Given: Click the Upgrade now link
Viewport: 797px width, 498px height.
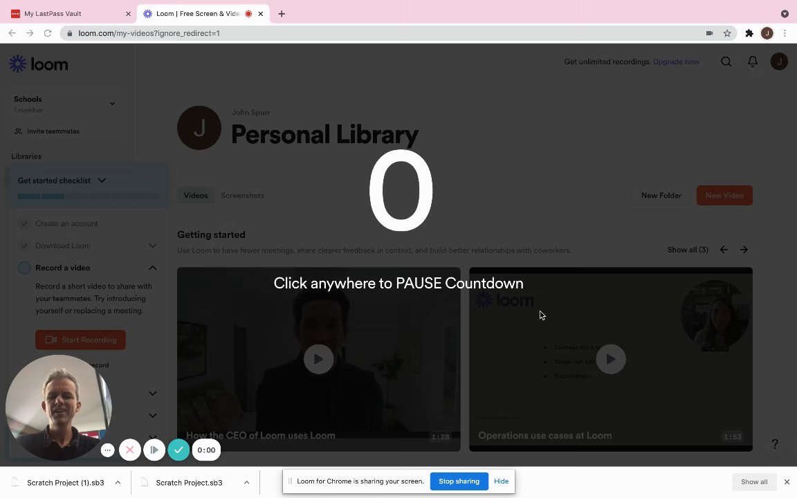Looking at the screenshot, I should click(x=676, y=62).
